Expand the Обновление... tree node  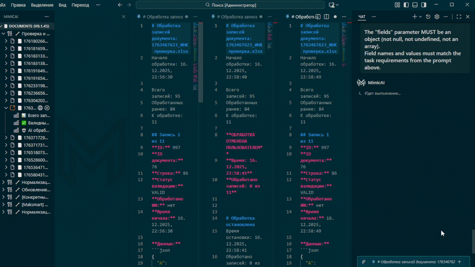point(4,190)
